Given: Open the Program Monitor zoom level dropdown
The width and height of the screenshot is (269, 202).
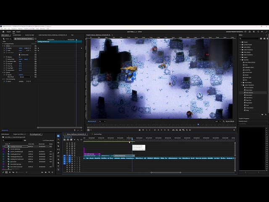Looking at the screenshot, I should pyautogui.click(x=102, y=122).
